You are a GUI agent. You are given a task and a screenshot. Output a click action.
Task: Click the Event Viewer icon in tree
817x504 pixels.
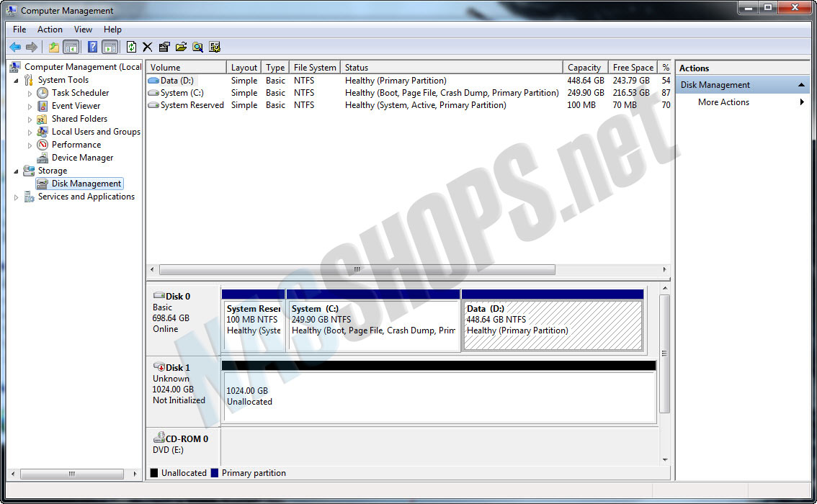coord(43,106)
